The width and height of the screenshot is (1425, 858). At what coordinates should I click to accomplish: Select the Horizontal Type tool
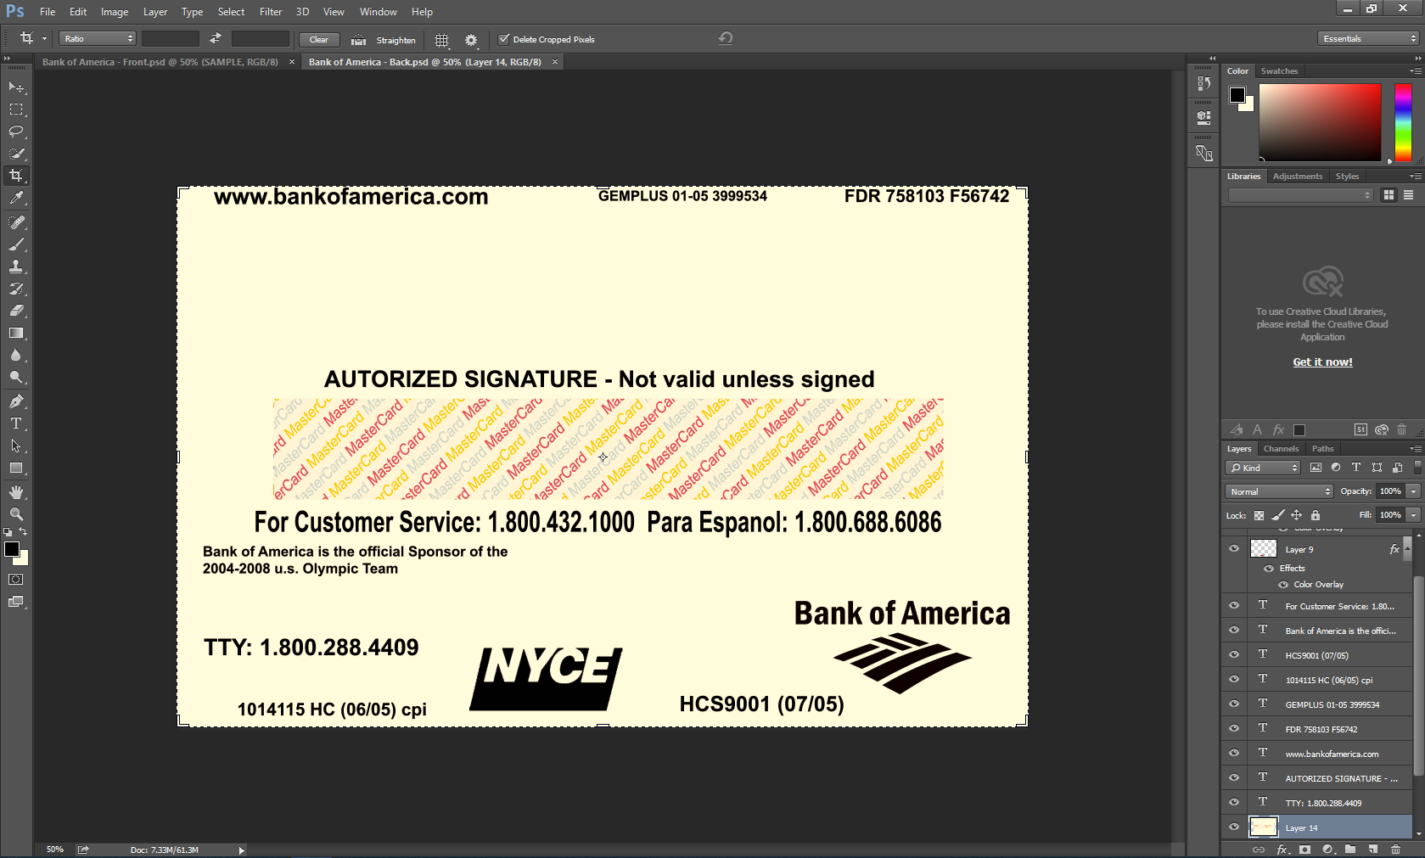[x=16, y=423]
